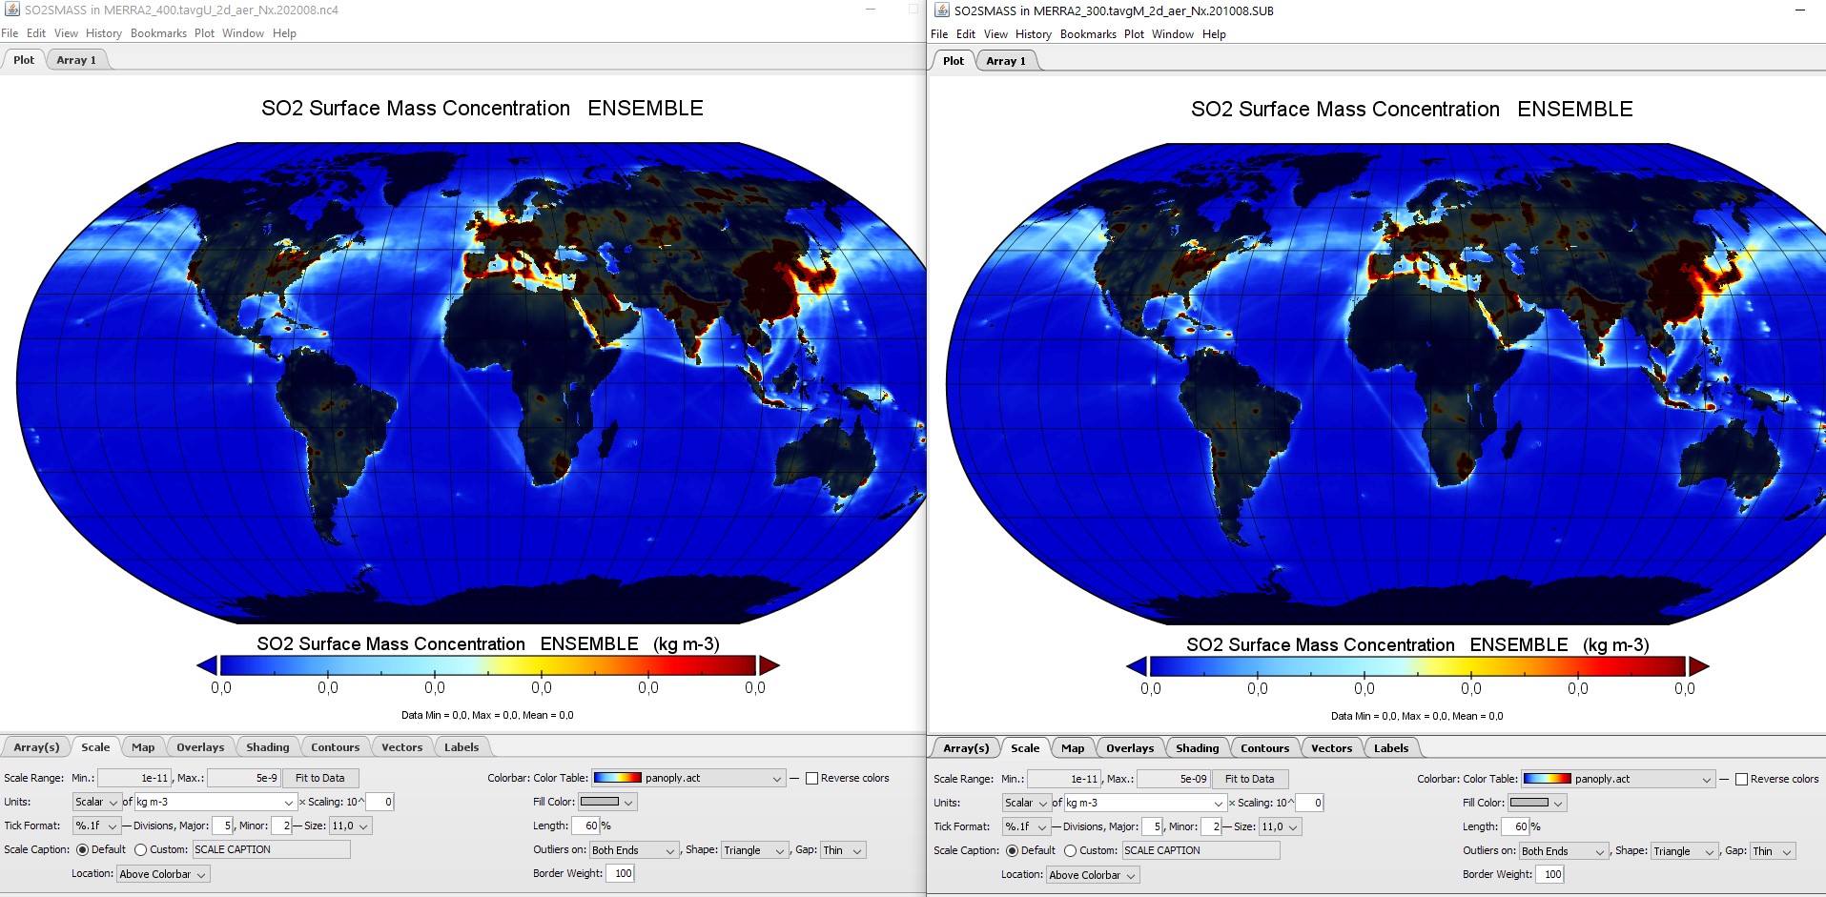This screenshot has height=897, width=1826.
Task: Edit the Border Weight value field
Action: (x=620, y=873)
